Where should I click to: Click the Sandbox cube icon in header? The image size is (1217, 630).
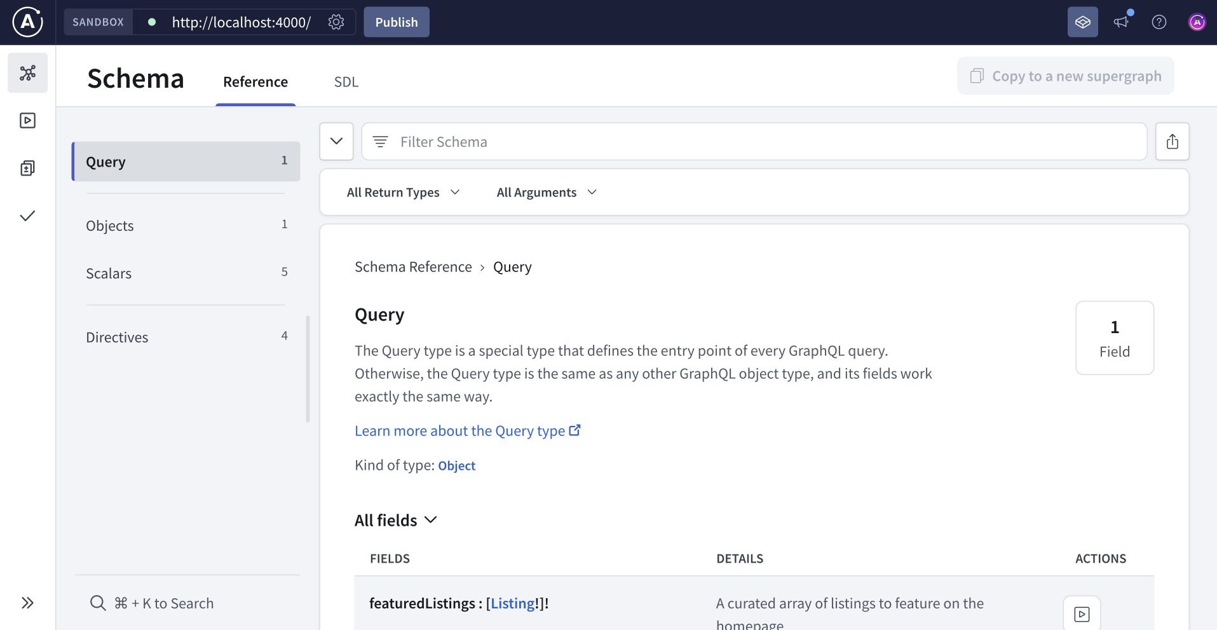pos(1083,22)
